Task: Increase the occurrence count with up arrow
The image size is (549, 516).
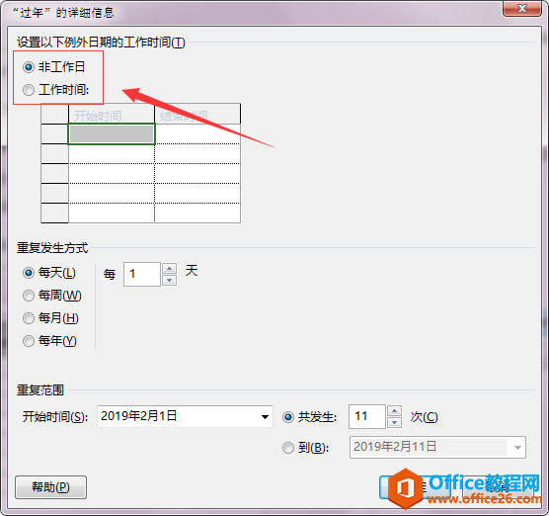Action: 395,411
